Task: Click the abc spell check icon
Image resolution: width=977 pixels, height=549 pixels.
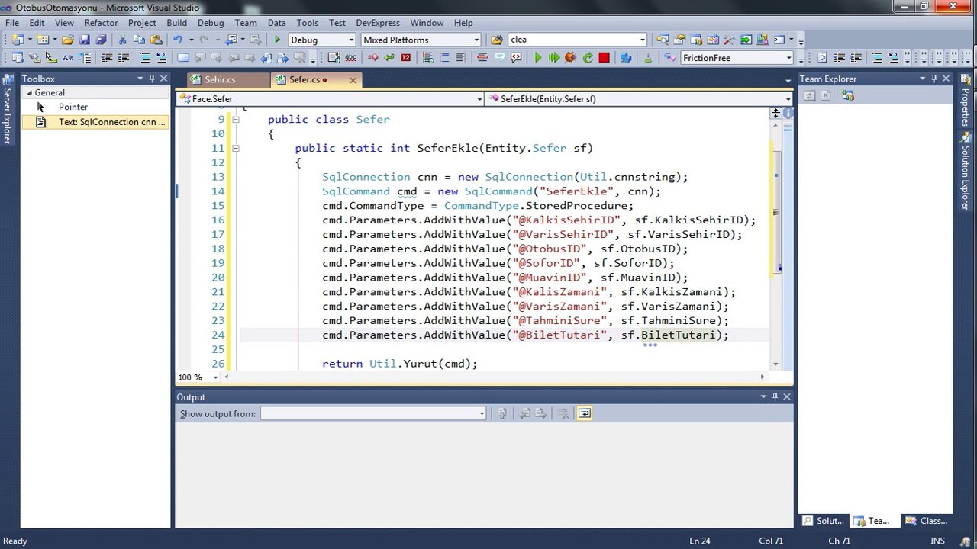Action: pos(350,58)
